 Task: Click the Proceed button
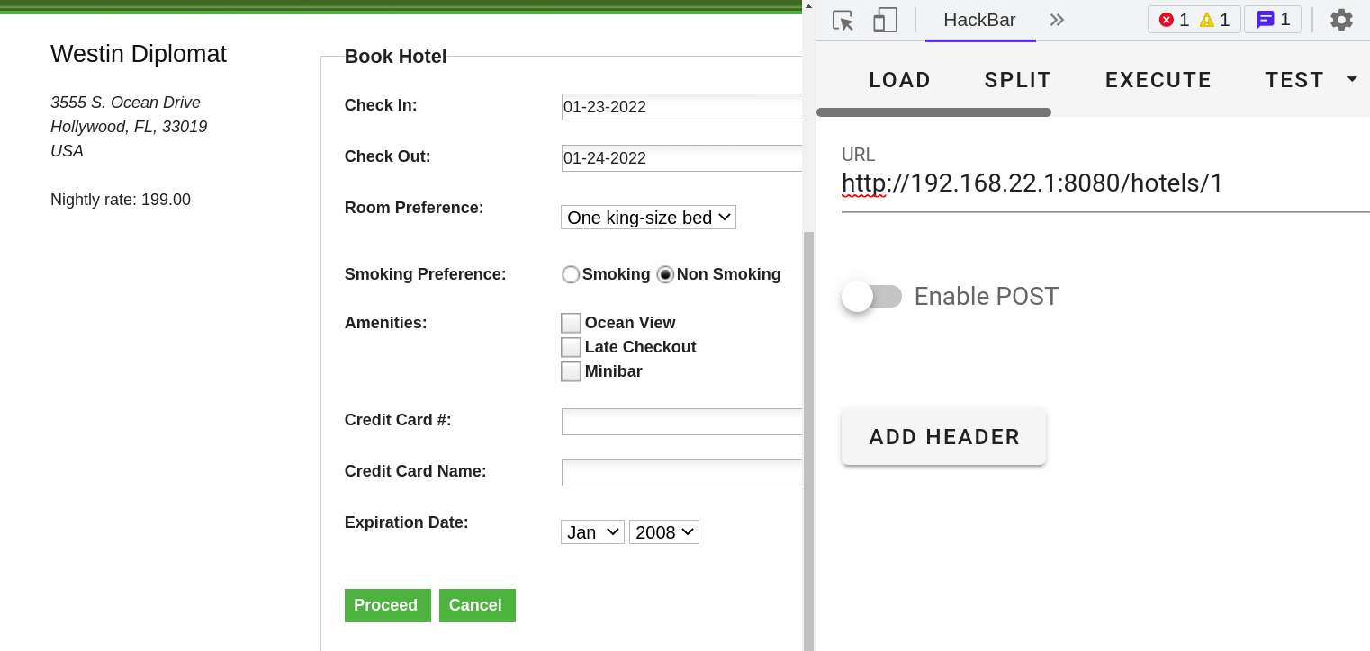(x=388, y=605)
